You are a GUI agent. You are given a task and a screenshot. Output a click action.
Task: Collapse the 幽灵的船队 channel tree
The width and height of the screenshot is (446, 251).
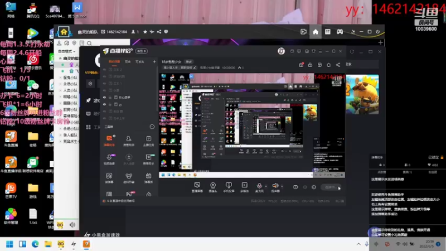pyautogui.click(x=60, y=59)
